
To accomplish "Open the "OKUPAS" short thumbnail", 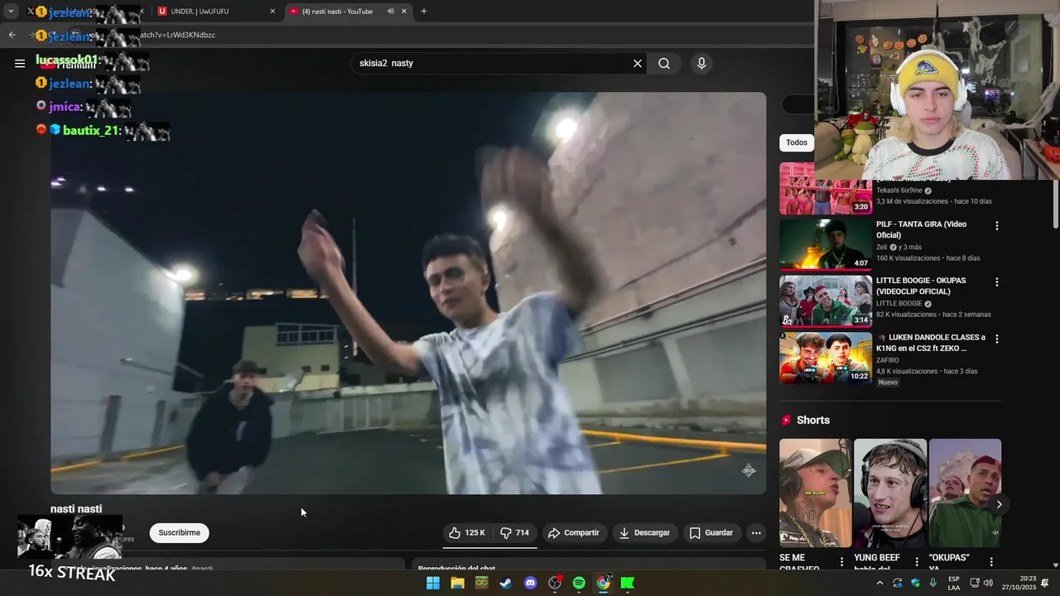I will tap(965, 493).
